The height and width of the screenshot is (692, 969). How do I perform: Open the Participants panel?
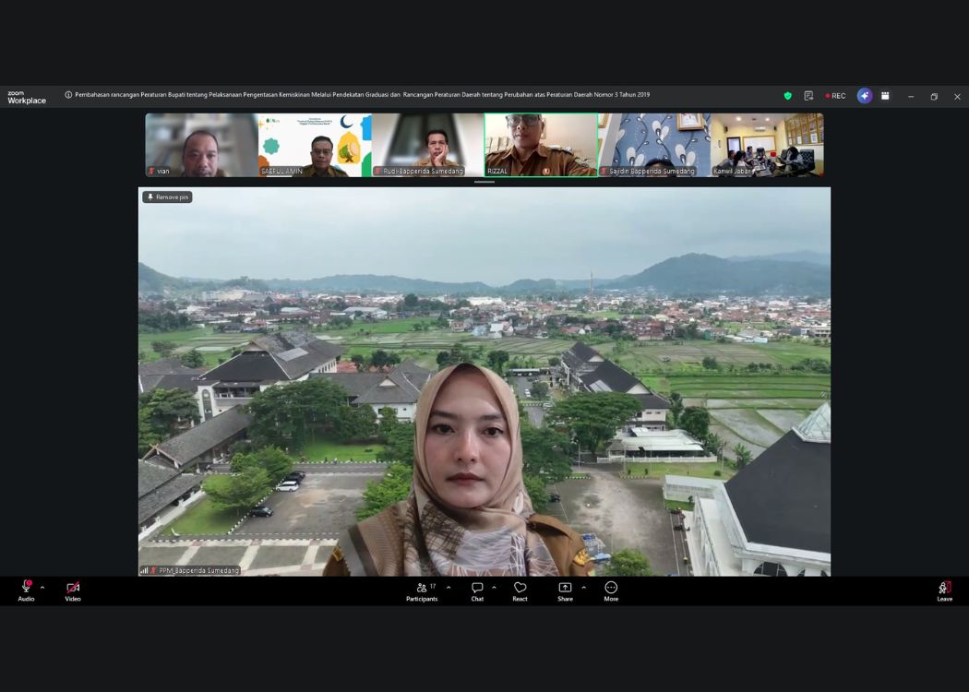423,588
